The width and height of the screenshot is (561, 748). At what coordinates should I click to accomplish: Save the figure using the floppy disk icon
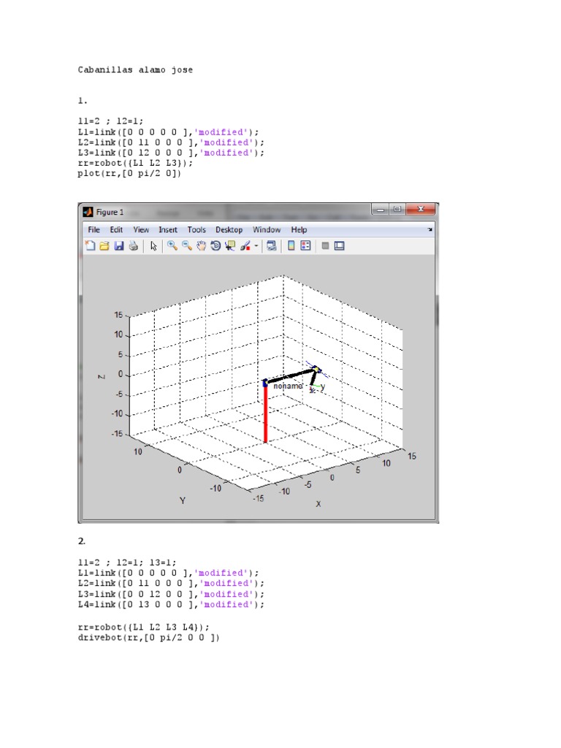click(119, 245)
